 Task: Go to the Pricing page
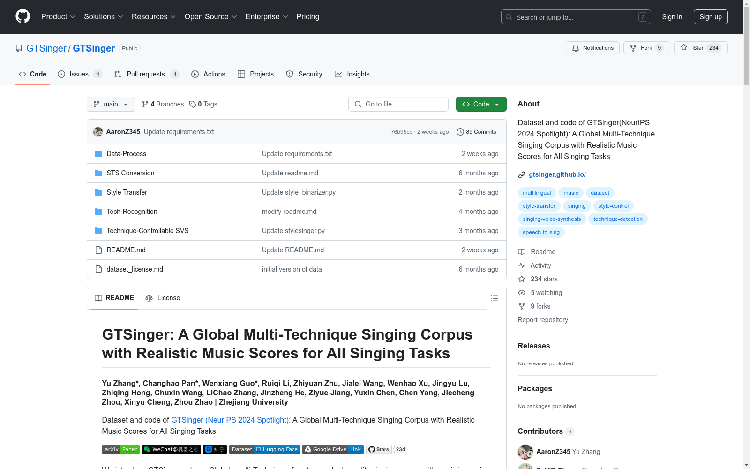click(x=308, y=17)
